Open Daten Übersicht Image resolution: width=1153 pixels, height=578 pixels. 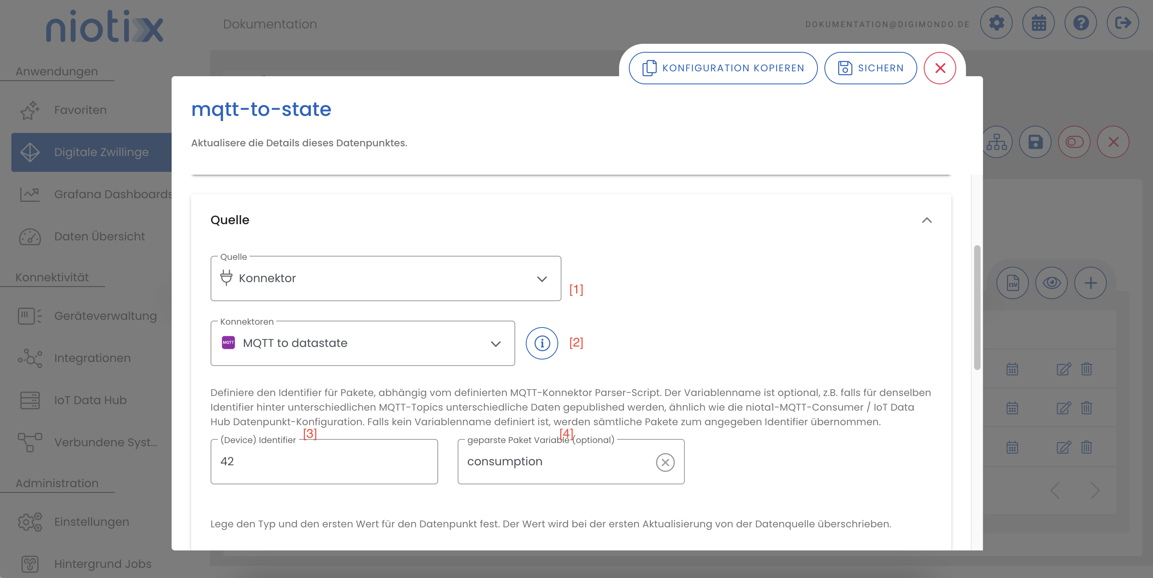[x=91, y=236]
